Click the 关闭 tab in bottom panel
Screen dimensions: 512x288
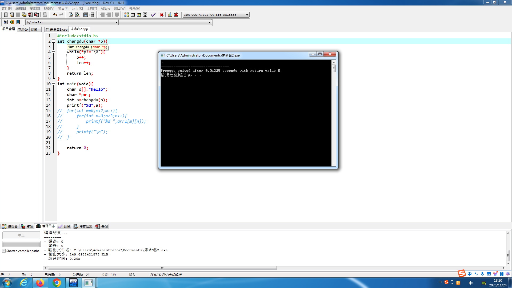click(102, 226)
